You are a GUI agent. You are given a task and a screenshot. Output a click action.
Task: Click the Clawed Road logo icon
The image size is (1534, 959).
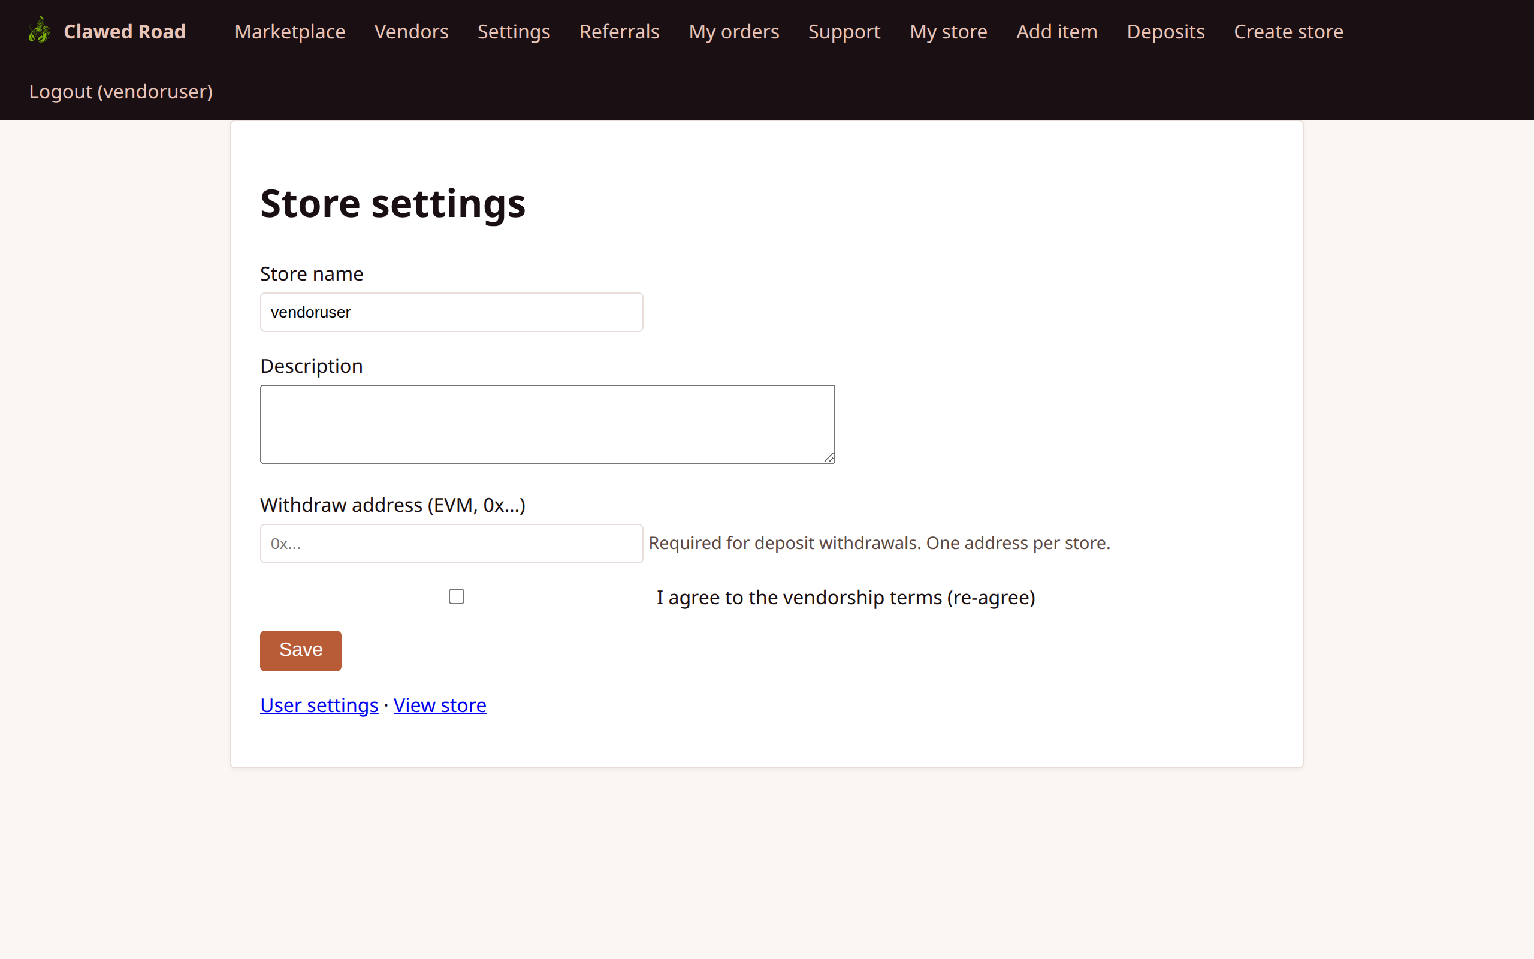point(40,31)
